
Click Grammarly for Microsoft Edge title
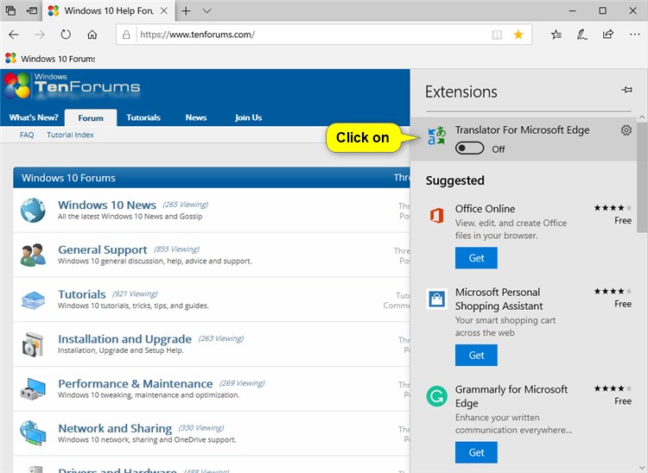511,396
